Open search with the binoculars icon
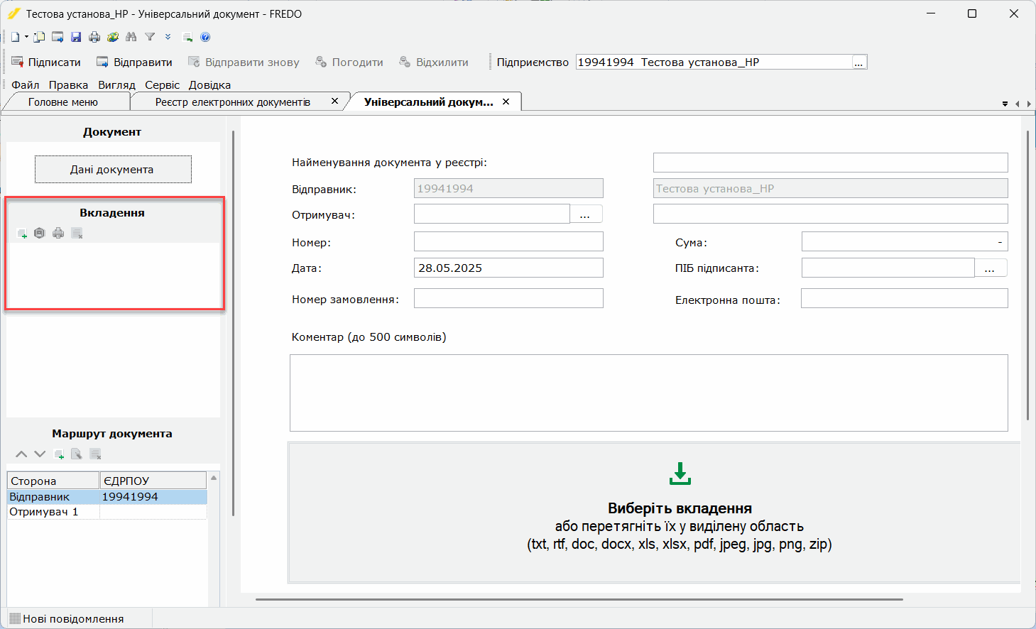The height and width of the screenshot is (629, 1036). pyautogui.click(x=131, y=37)
